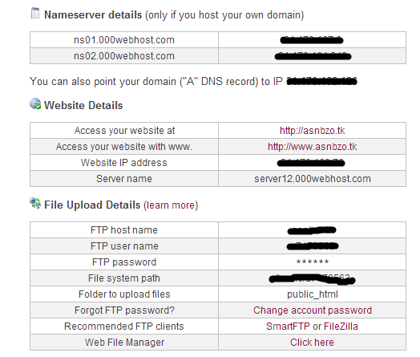Follow the 'learn more' link
420x357 pixels.
click(x=171, y=205)
